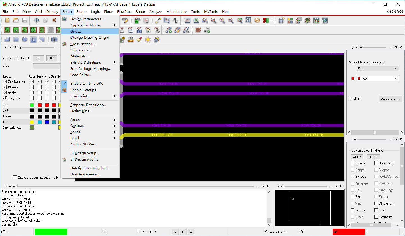Click the View worldview thumbnail window
405x236 pixels.
[309, 209]
